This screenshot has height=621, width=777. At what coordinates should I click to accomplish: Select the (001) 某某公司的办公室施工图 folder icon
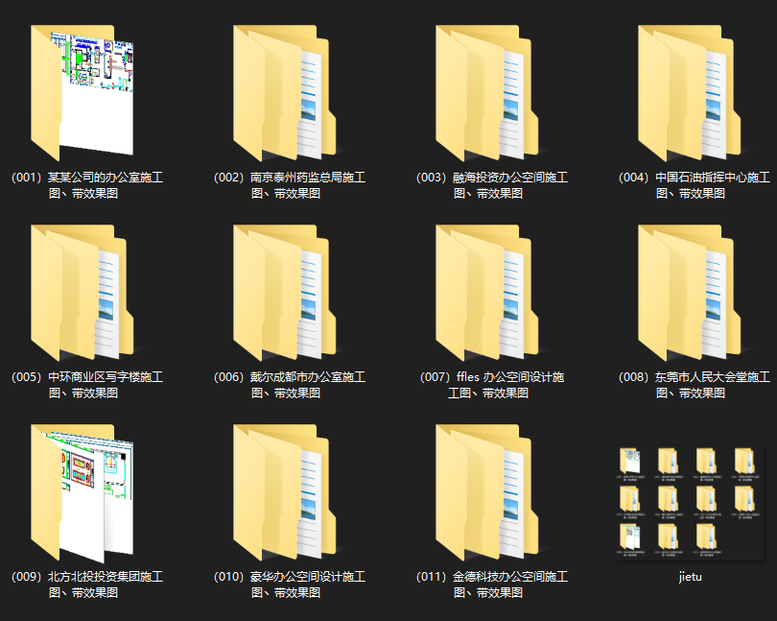tap(82, 93)
